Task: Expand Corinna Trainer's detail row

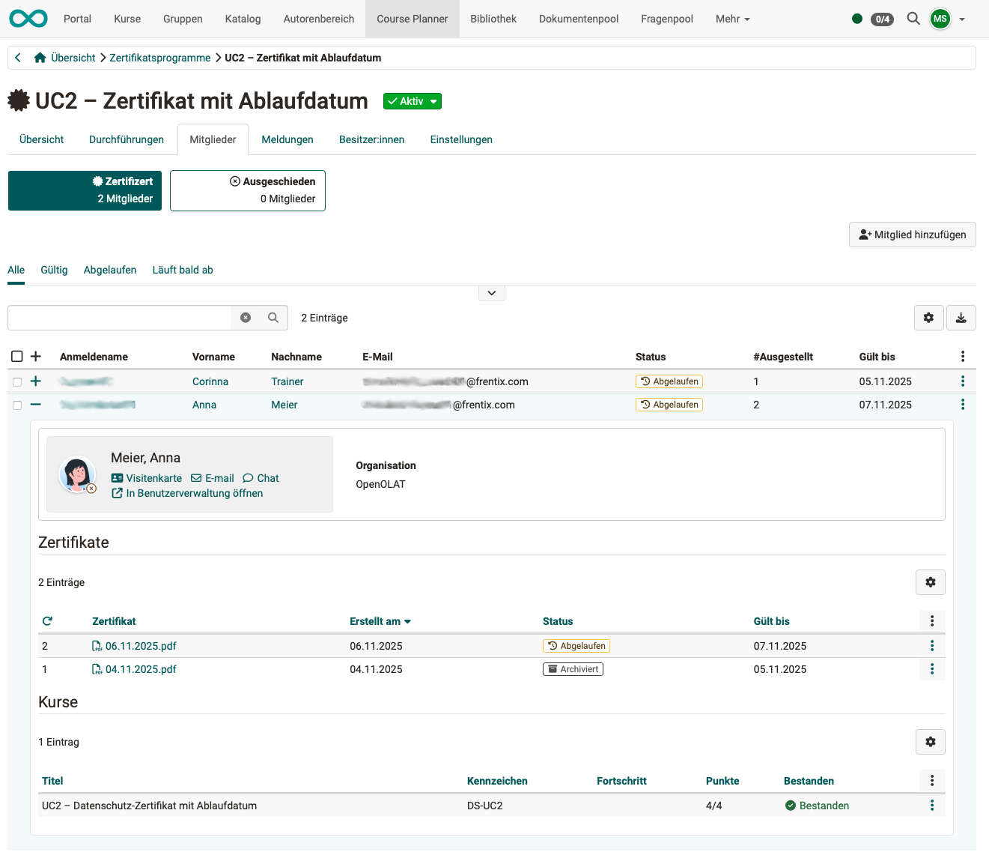Action: pyautogui.click(x=35, y=381)
